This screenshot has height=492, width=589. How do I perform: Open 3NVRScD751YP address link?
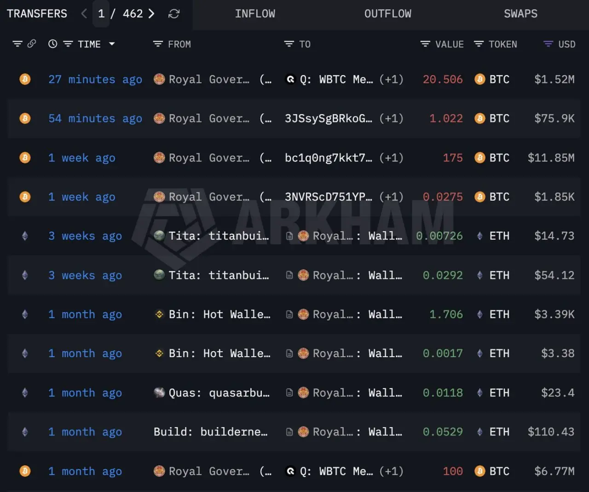coord(329,197)
